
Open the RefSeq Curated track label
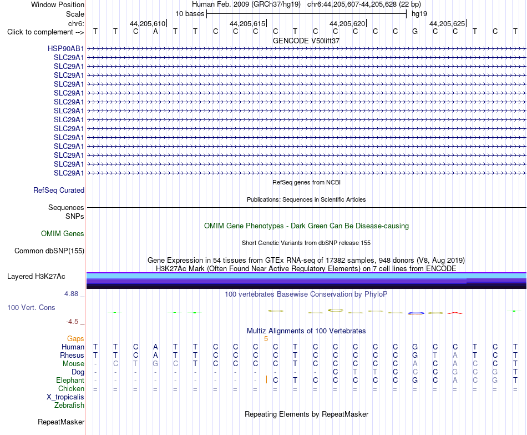pos(58,190)
